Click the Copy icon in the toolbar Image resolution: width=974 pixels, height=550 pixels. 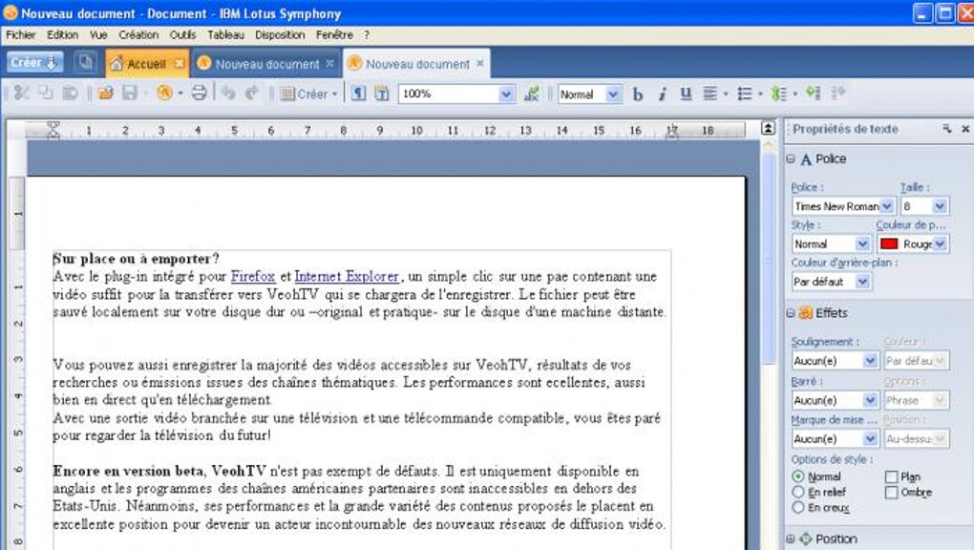pyautogui.click(x=45, y=94)
